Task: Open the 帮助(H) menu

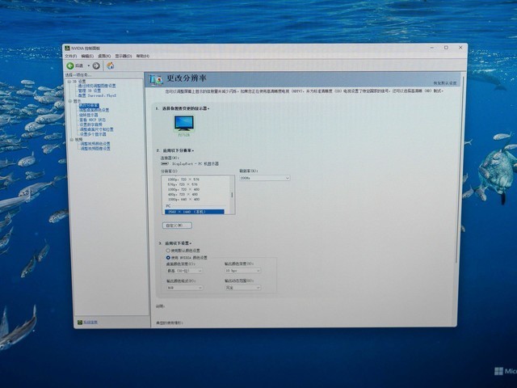Action: pyautogui.click(x=143, y=56)
